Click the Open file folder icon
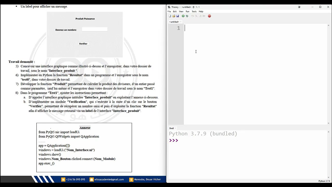This screenshot has width=332, height=187. pos(174,16)
